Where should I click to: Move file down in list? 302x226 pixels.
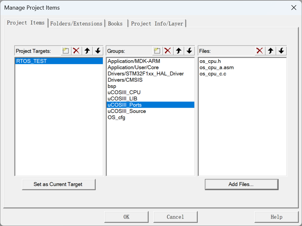[281, 51]
